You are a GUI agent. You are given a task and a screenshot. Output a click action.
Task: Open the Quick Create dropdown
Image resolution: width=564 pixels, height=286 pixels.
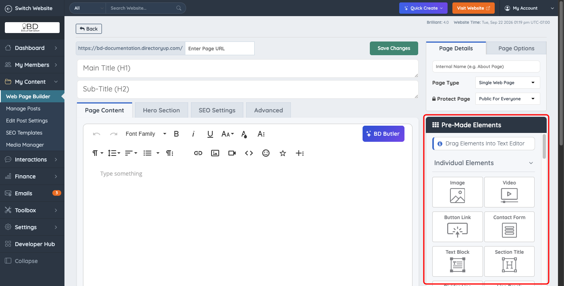423,8
